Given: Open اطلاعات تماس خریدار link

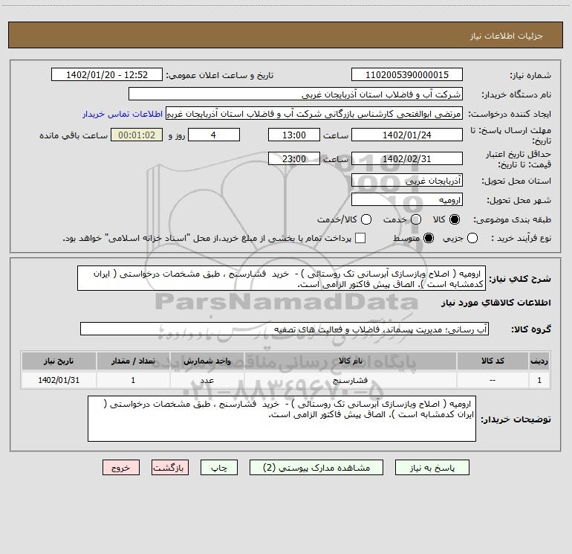Looking at the screenshot, I should pos(123,114).
